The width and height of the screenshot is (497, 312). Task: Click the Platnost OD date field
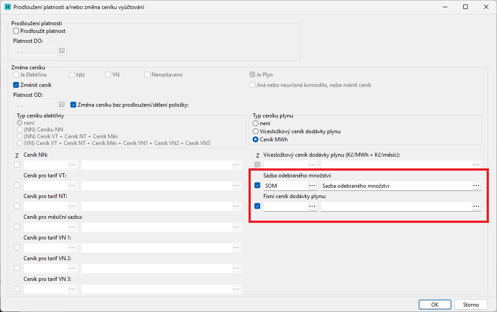(x=35, y=105)
